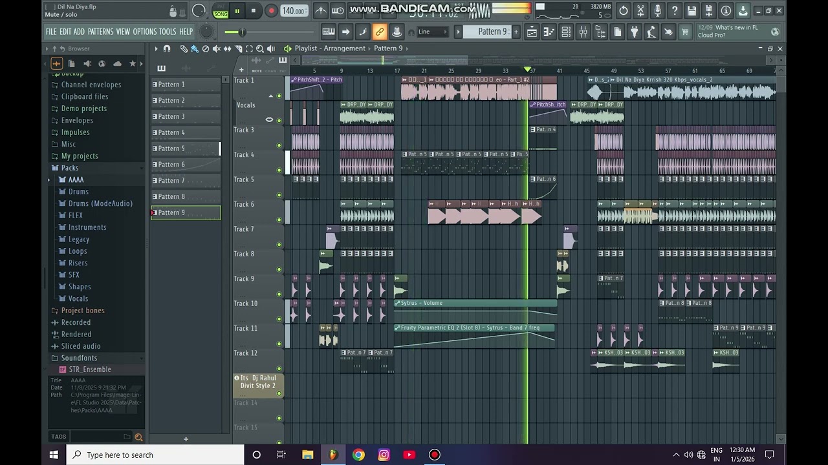The image size is (828, 465).
Task: Toggle the link/multilink controllers icon
Action: tap(380, 32)
